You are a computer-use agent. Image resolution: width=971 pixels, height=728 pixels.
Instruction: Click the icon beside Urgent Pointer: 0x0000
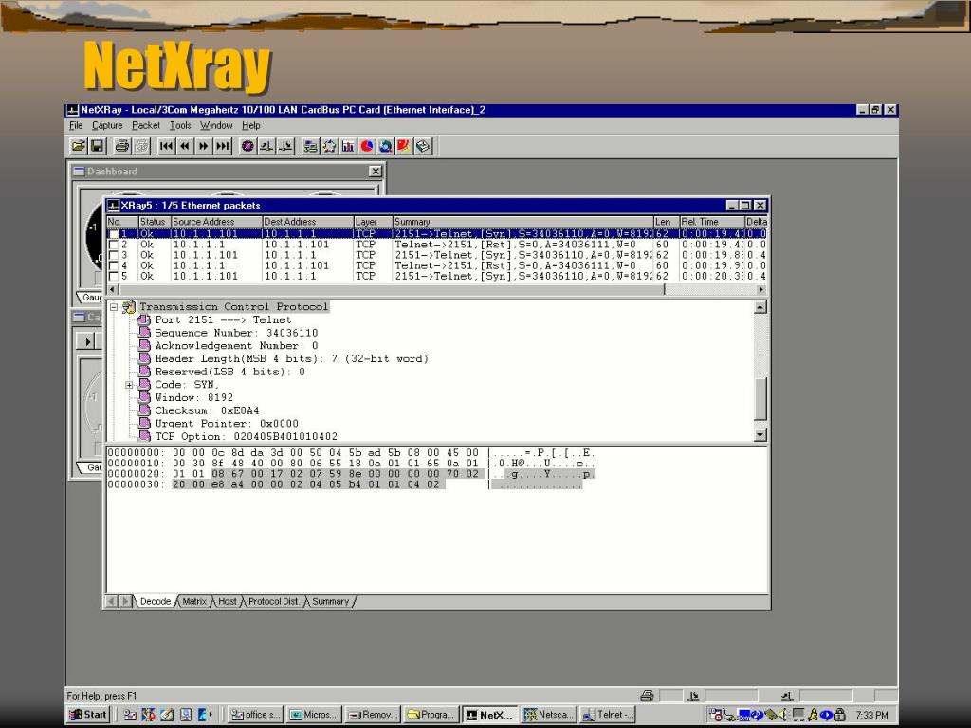coord(144,424)
